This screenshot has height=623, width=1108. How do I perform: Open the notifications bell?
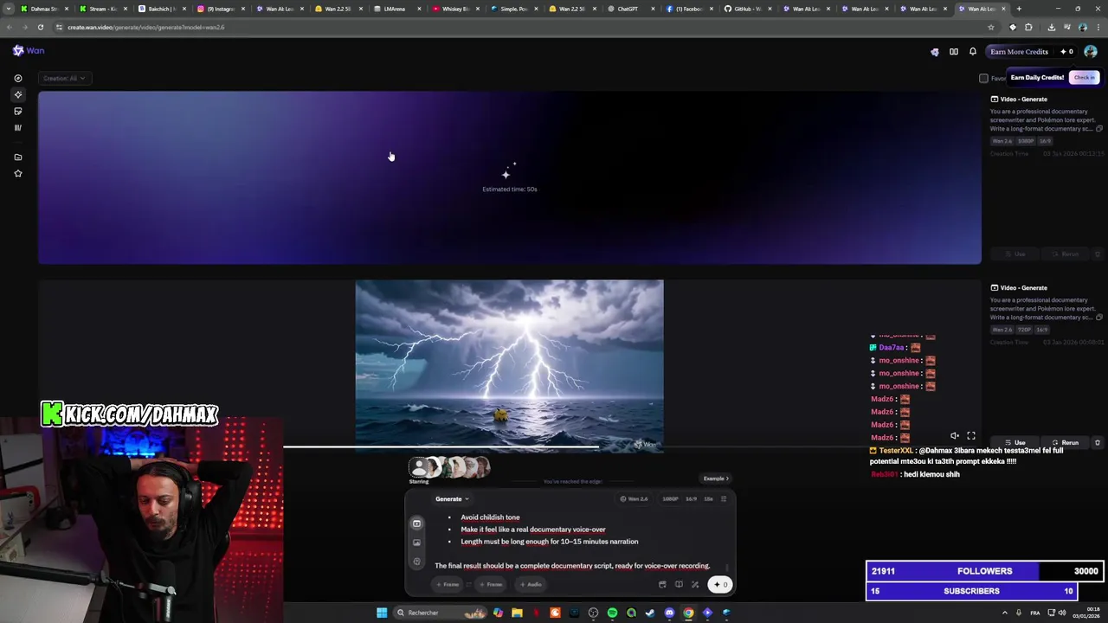point(973,51)
